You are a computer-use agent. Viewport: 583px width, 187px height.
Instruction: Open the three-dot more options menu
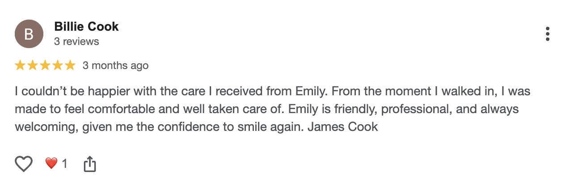point(548,34)
